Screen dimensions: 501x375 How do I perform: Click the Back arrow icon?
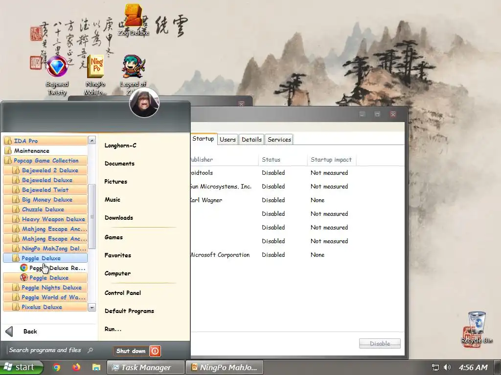(x=9, y=332)
